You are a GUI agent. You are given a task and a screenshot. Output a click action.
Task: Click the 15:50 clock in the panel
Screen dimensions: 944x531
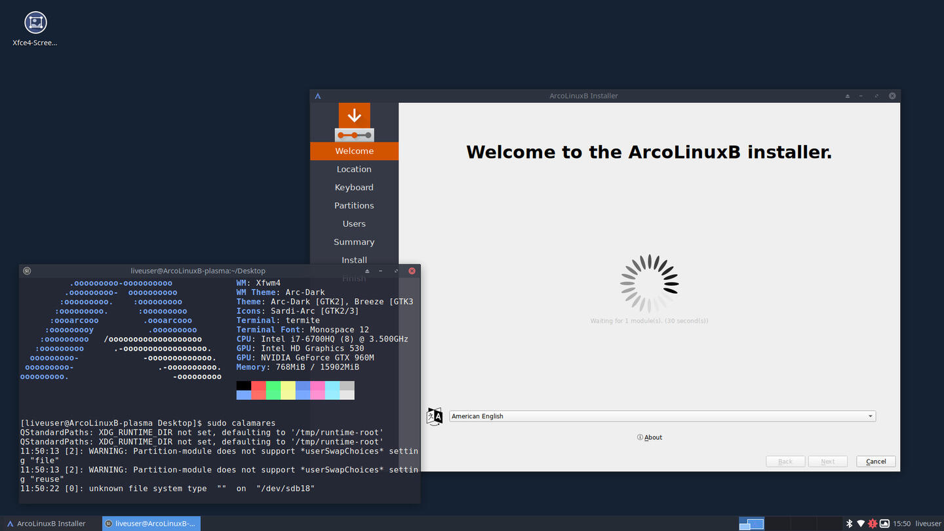(902, 524)
